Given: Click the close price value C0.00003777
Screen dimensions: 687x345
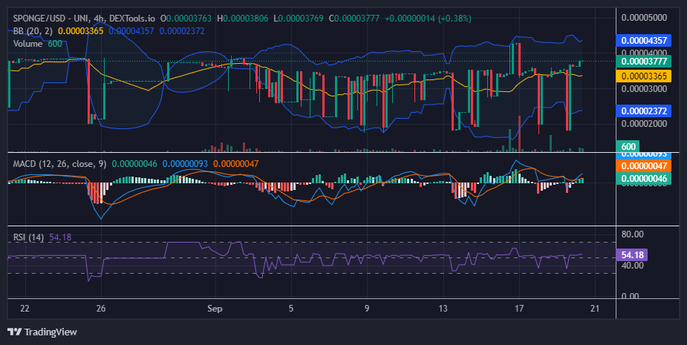Looking at the screenshot, I should [x=354, y=19].
